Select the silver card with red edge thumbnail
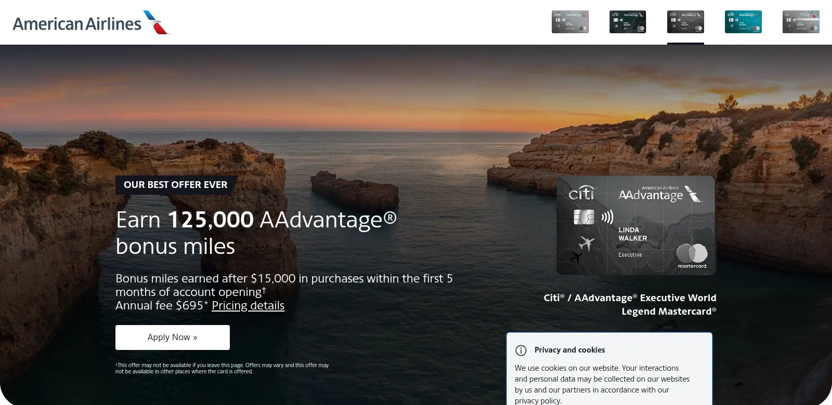This screenshot has width=832, height=405. pos(570,22)
